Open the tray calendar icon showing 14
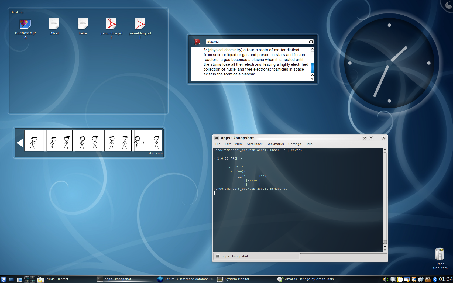Image resolution: width=453 pixels, height=283 pixels. click(414, 279)
